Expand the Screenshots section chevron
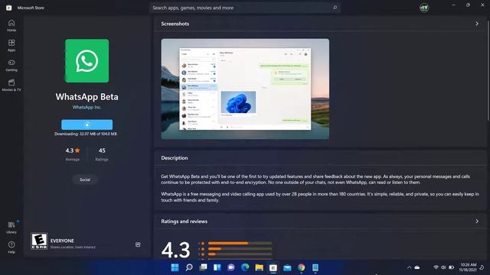 (x=477, y=24)
